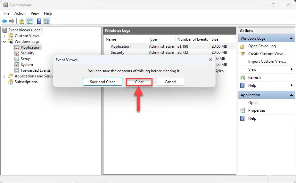This screenshot has height=183, width=296.
Task: Open the File menu
Action: point(6,13)
